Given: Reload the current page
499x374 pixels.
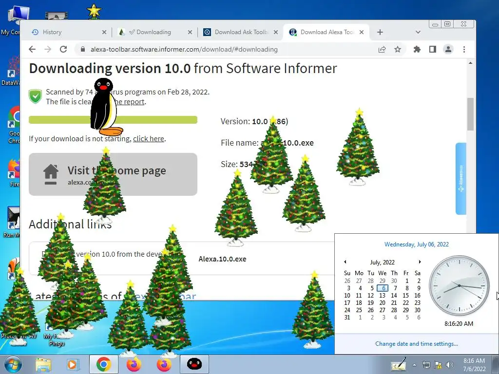Looking at the screenshot, I should pyautogui.click(x=63, y=49).
